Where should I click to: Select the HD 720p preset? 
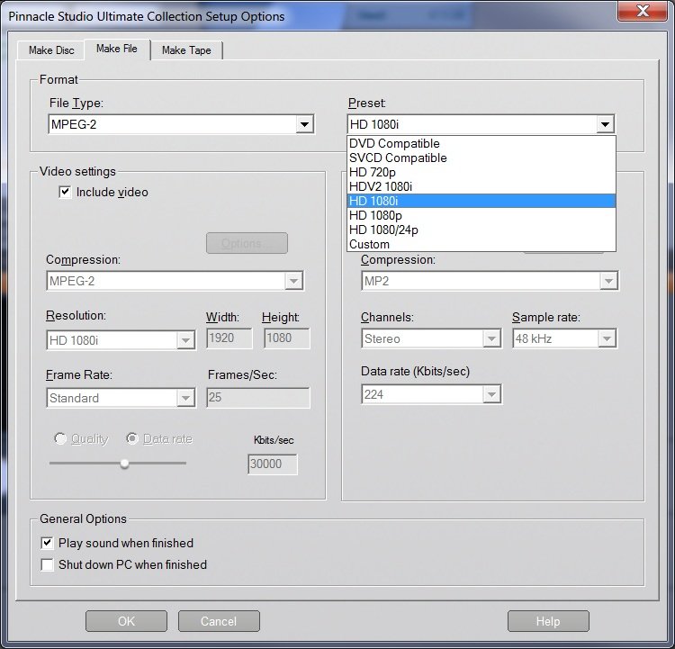click(x=481, y=172)
